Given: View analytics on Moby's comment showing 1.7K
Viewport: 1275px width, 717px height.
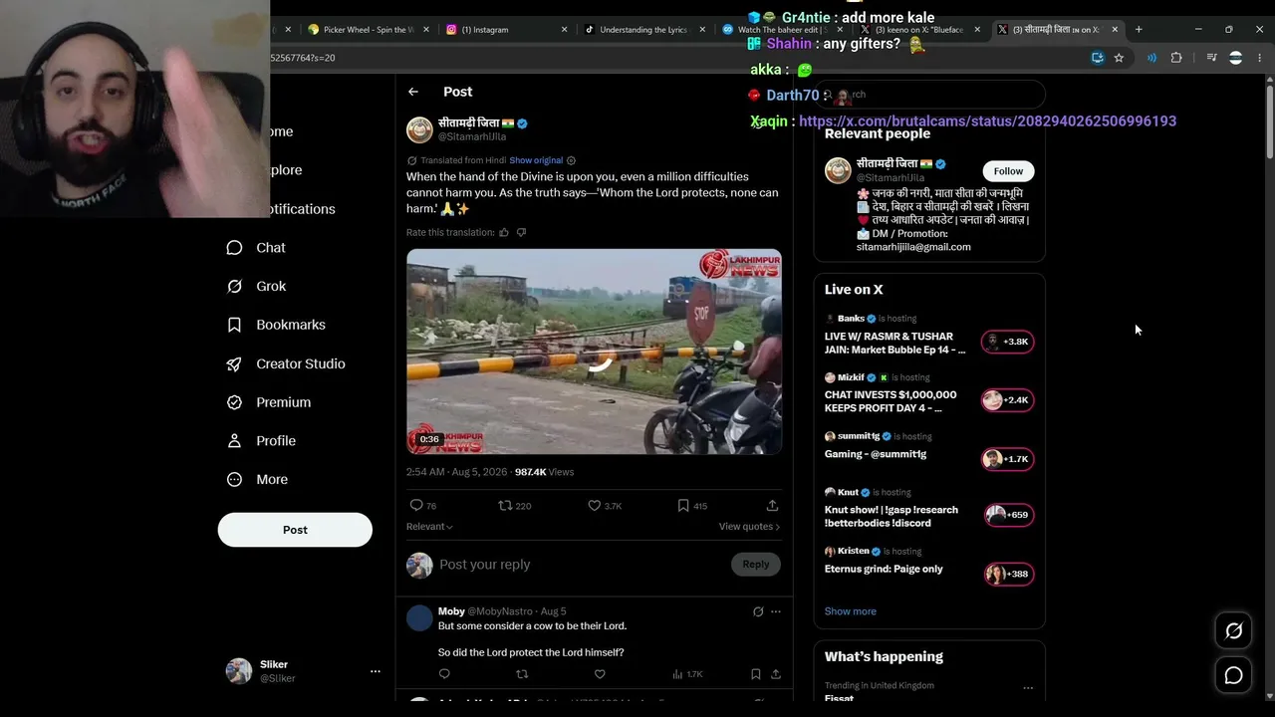Looking at the screenshot, I should (x=687, y=674).
